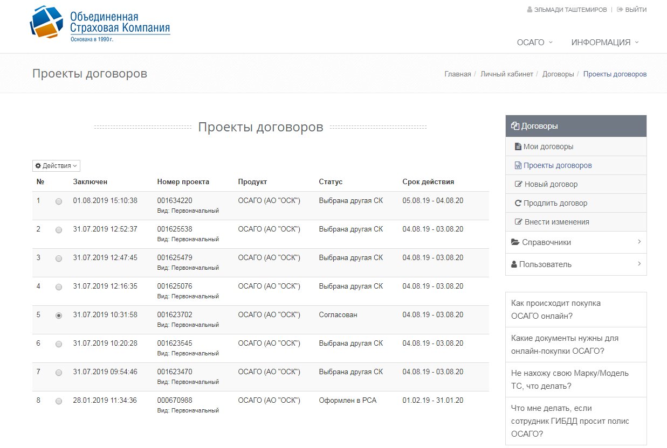667x448 pixels.
Task: Open the ОСАГО top menu dropdown
Action: tap(534, 43)
